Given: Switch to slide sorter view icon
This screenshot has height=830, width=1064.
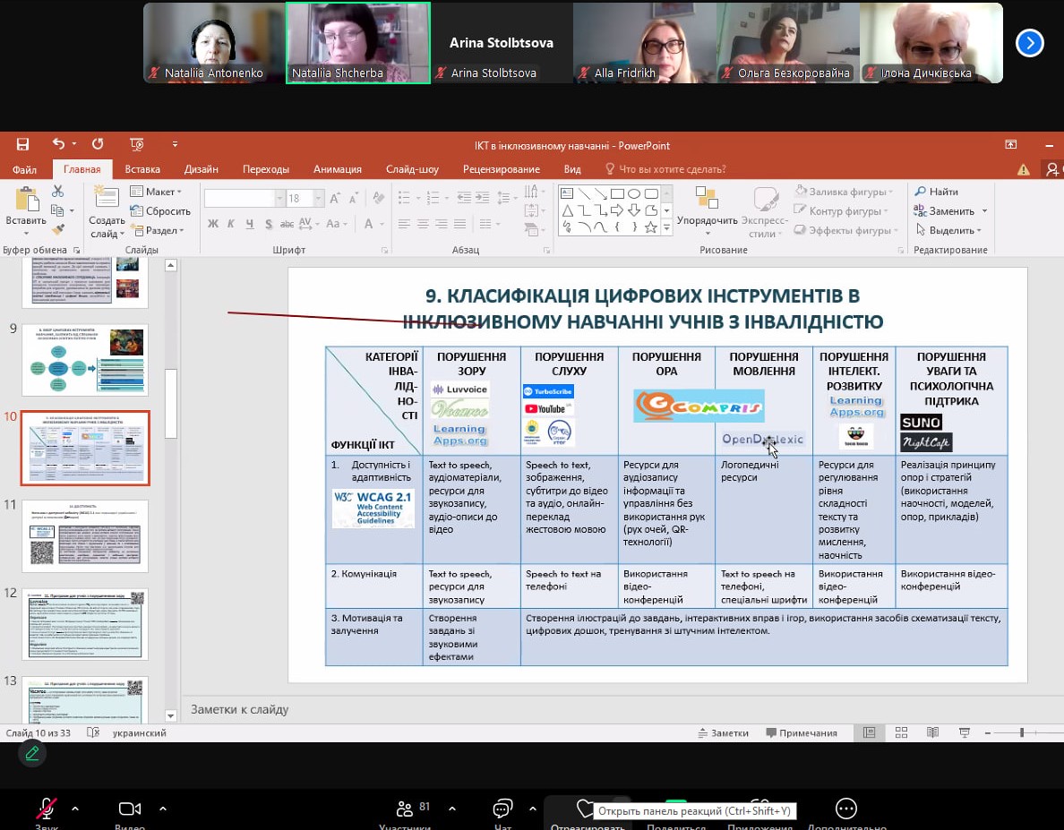Looking at the screenshot, I should click(x=901, y=732).
